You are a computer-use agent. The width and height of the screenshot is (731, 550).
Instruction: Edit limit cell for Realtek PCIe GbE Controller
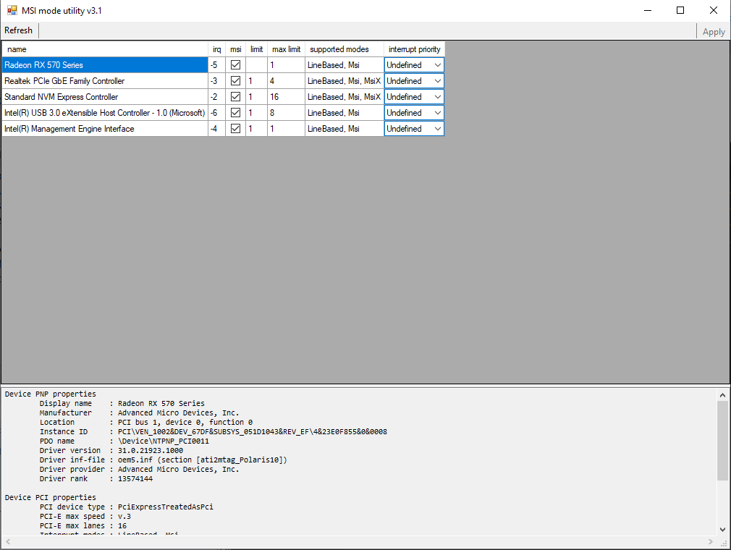[x=256, y=81]
